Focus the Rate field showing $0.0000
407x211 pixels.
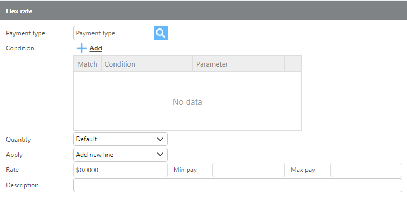coord(120,170)
